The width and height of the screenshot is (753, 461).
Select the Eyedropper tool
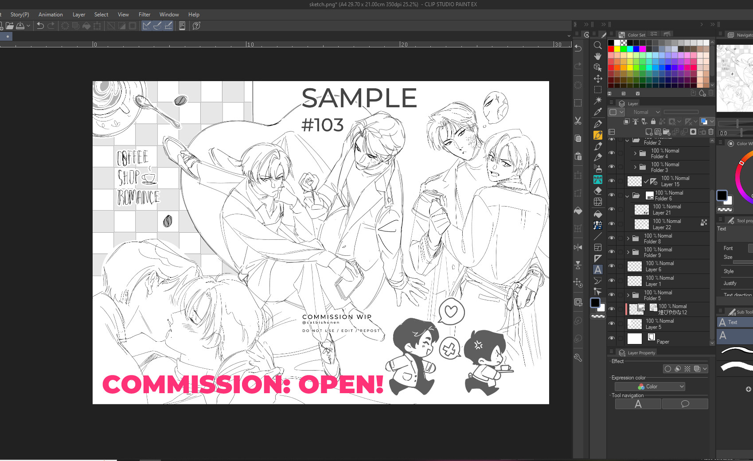[597, 112]
